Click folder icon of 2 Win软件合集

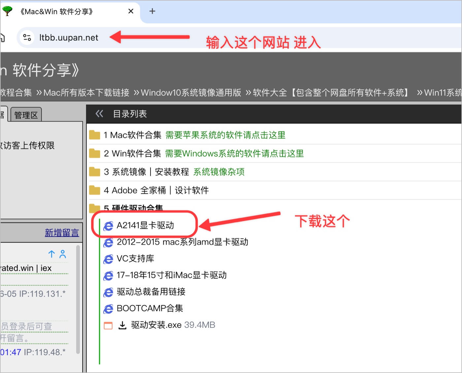tap(95, 153)
